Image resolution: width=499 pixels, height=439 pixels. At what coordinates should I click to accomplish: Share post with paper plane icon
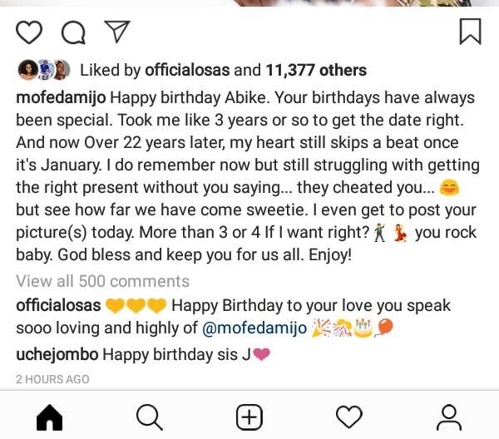117,32
